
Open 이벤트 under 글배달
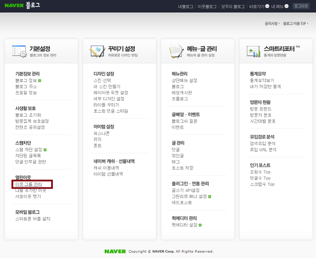[178, 128]
